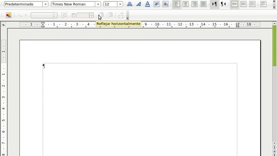Open the Times New Roman font dropdown
The width and height of the screenshot is (277, 156).
click(98, 4)
